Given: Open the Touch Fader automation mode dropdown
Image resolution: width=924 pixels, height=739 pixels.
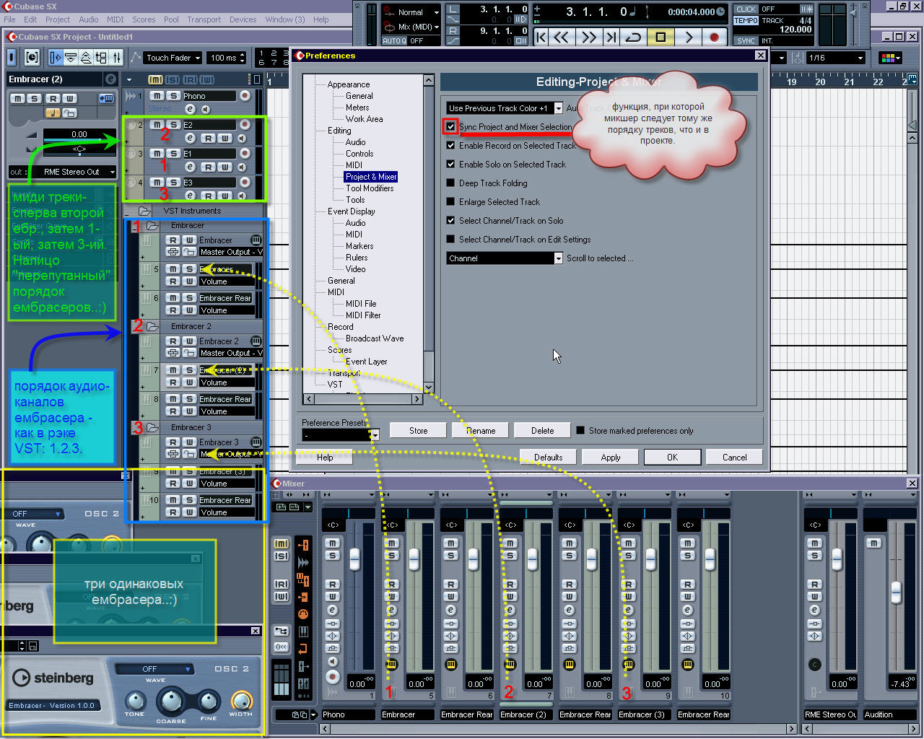Looking at the screenshot, I should pyautogui.click(x=173, y=58).
